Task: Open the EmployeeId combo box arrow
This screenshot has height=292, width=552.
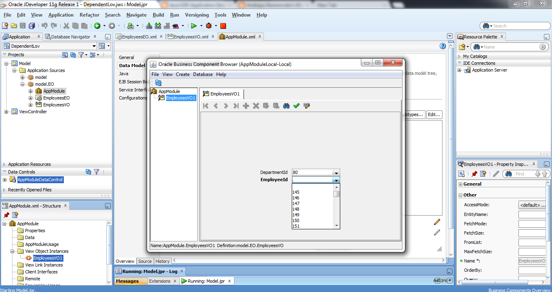Action: tap(336, 180)
